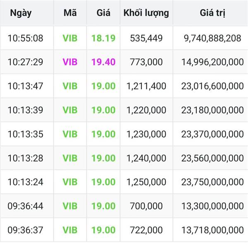Viewport: 248px width, 248px height.
Task: Click the Khối lượng column header
Action: tap(146, 13)
